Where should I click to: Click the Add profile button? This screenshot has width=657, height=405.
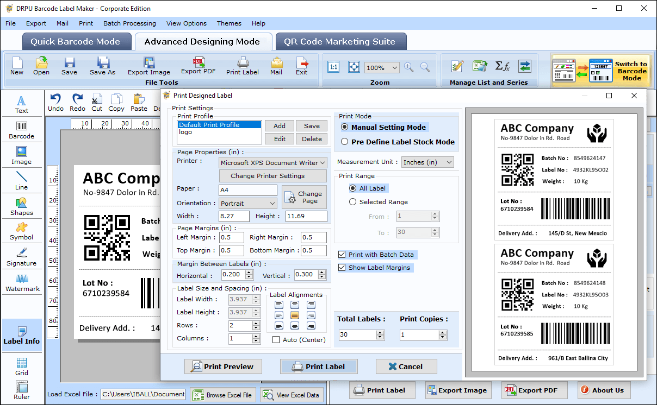[x=280, y=126]
